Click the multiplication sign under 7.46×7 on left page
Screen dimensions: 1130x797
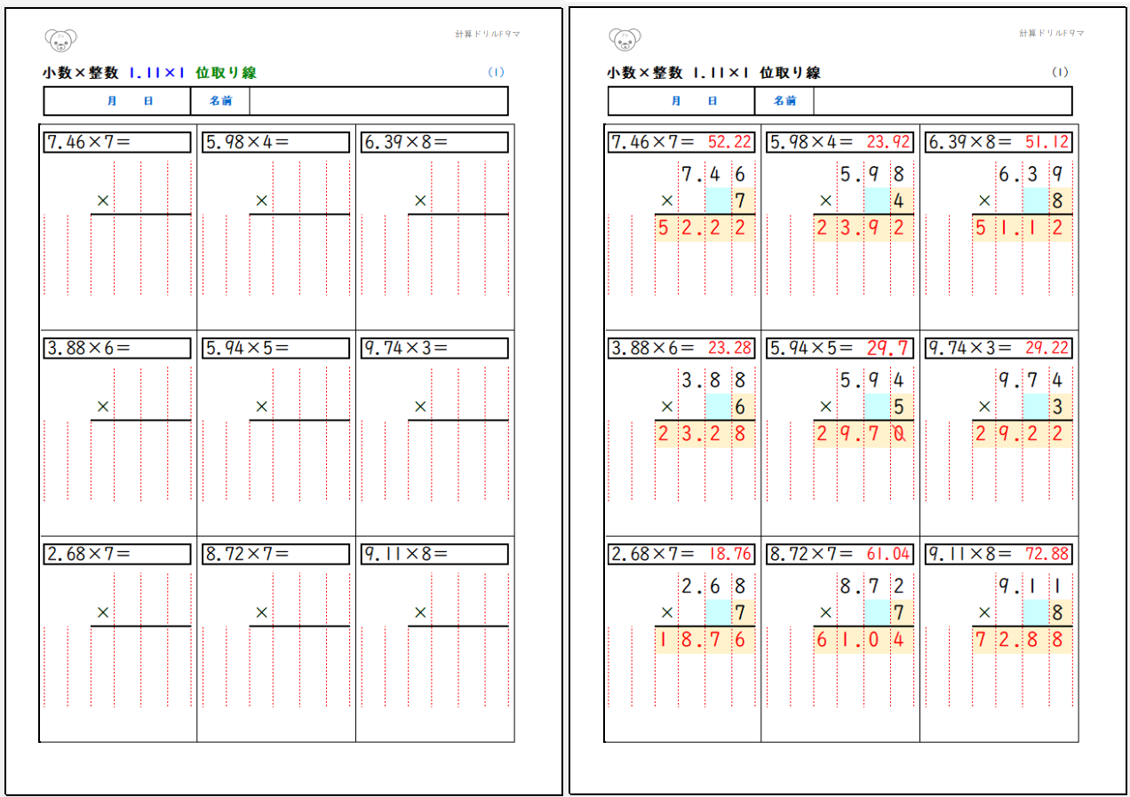(x=102, y=201)
